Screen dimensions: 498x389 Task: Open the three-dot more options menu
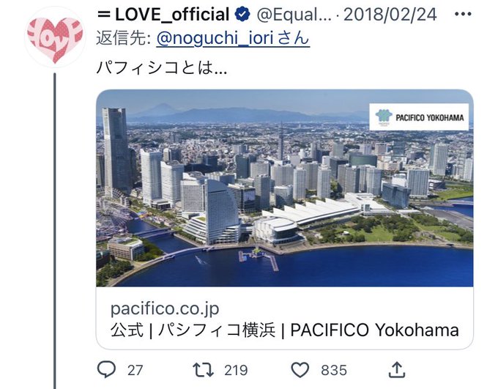[x=463, y=14]
